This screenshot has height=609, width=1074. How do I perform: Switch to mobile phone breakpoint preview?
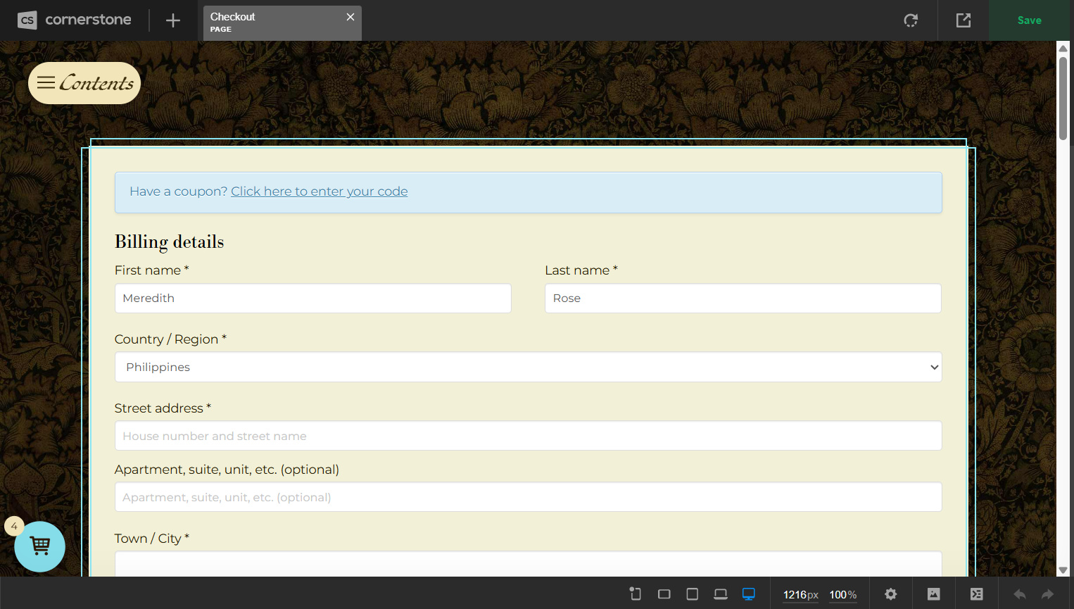(x=635, y=594)
